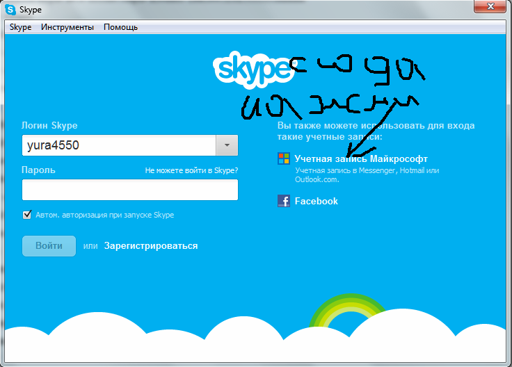Click the Messenger, Hotmail или Outlook.com description
Viewport: 512px width, 367px height.
[367, 175]
